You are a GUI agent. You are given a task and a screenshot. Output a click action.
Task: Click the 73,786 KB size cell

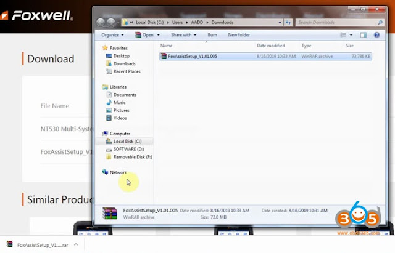click(x=360, y=56)
